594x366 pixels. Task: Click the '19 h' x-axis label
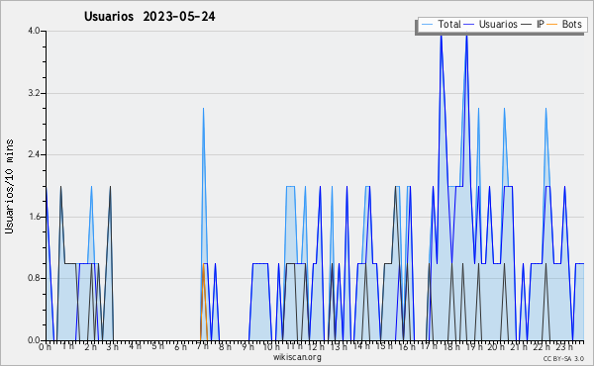click(x=474, y=347)
